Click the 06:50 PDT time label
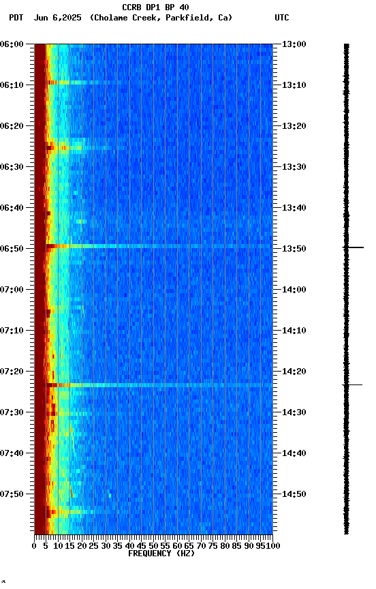The height and width of the screenshot is (589, 376). pyautogui.click(x=12, y=249)
